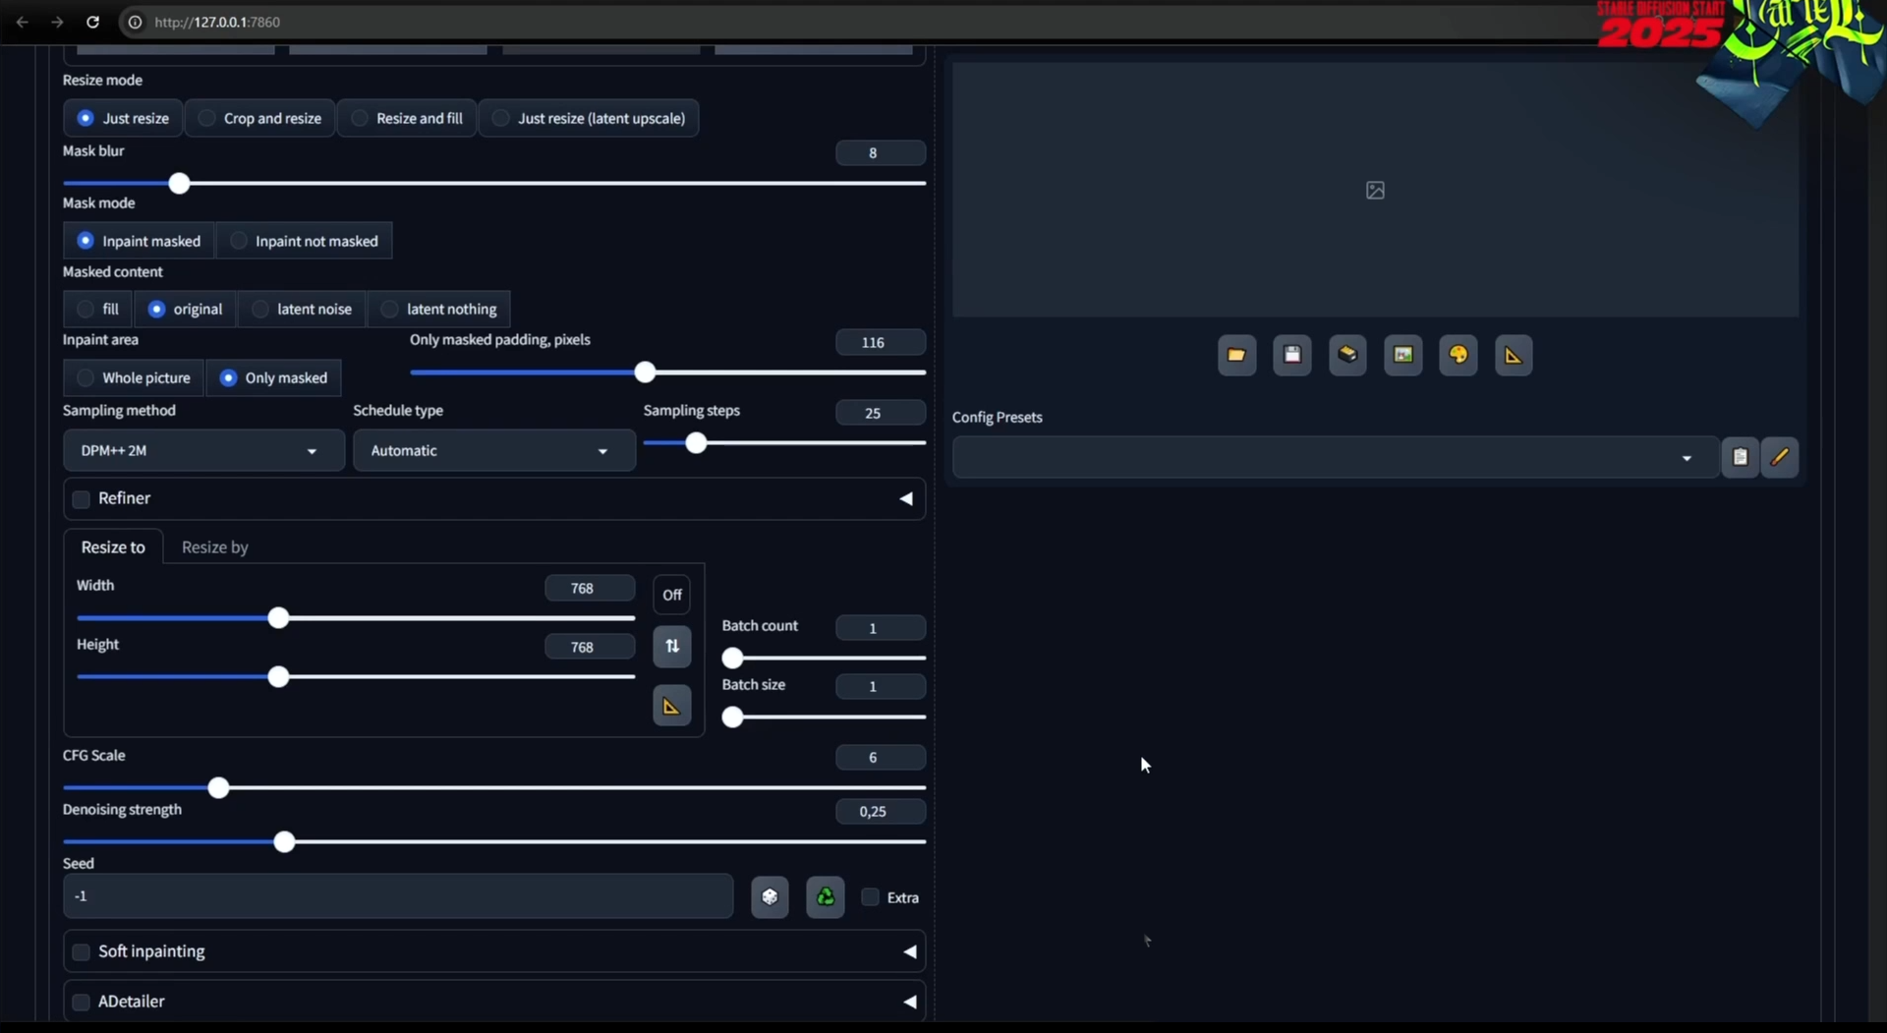
Task: Enable Soft inpainting checkbox
Action: pos(82,952)
